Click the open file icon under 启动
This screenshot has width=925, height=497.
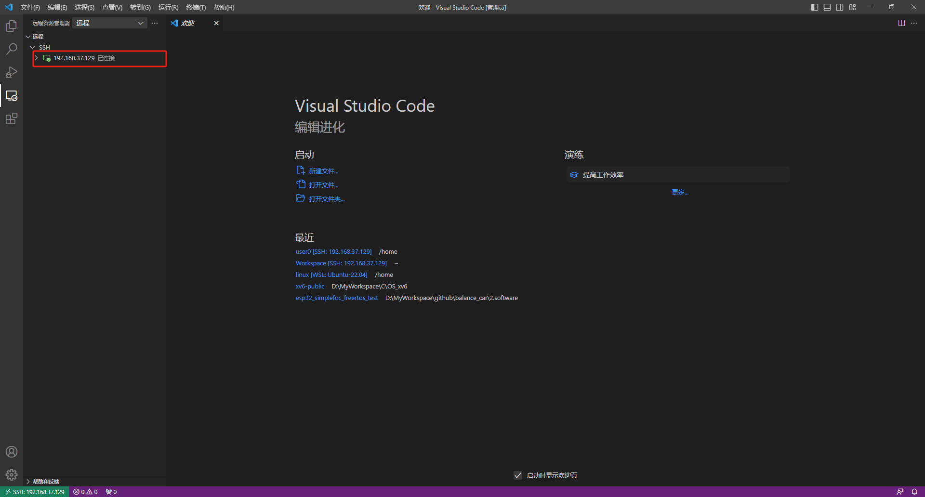[x=301, y=184]
